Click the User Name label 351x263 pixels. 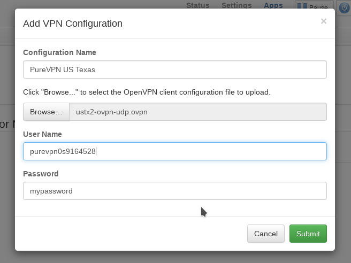pyautogui.click(x=42, y=134)
